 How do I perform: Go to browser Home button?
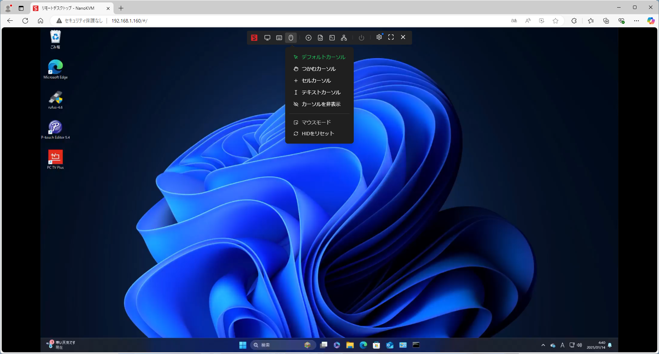click(40, 21)
